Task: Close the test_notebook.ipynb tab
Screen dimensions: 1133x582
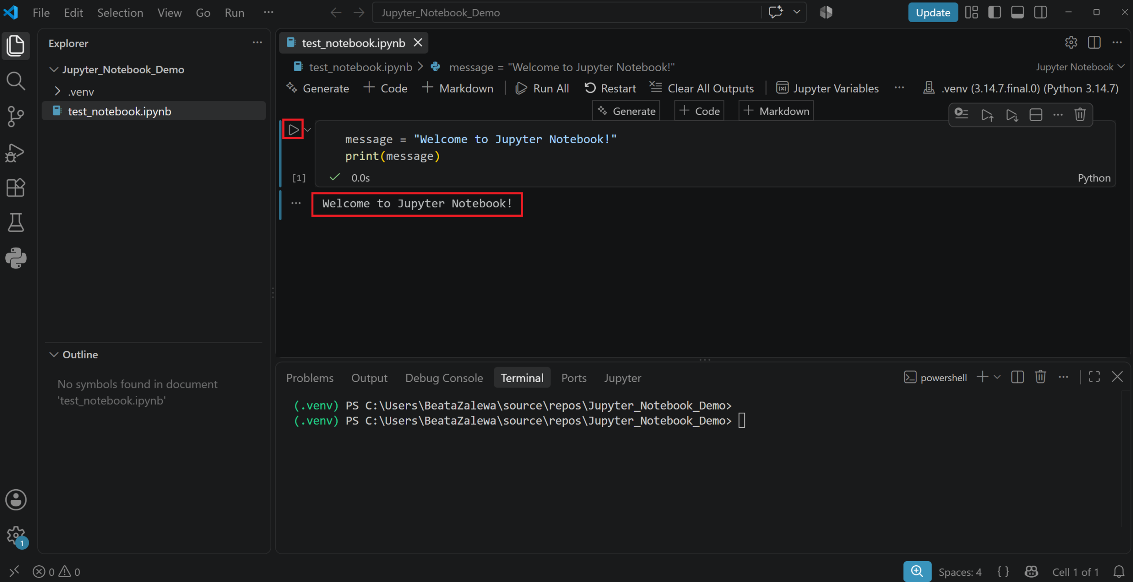Action: tap(417, 42)
